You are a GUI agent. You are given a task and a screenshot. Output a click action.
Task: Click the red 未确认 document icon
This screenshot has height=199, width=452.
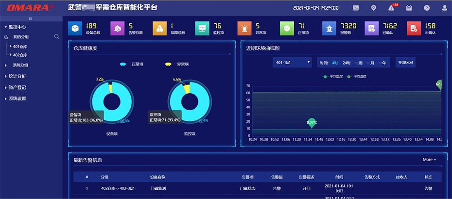tap(413, 29)
